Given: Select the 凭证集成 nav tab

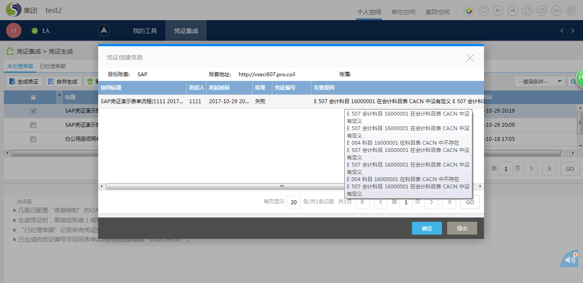Looking at the screenshot, I should (186, 31).
